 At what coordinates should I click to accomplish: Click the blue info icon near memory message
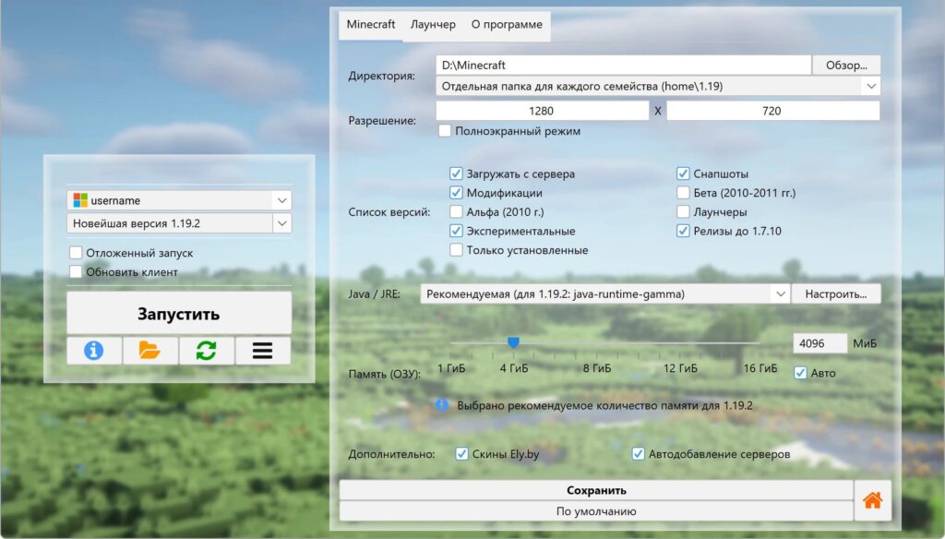442,405
